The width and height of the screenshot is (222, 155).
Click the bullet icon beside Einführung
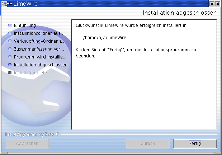[10, 25]
